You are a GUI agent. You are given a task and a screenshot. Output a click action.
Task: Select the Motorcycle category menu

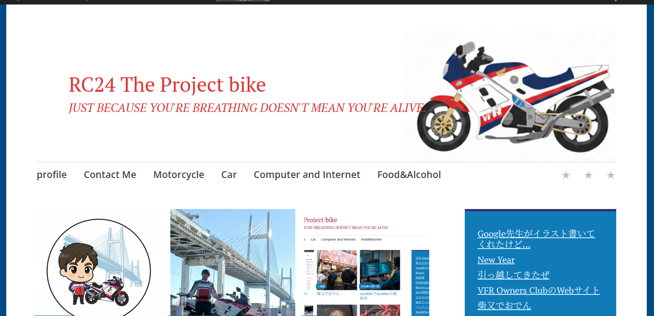tap(178, 174)
